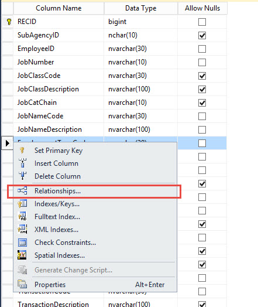258x307 pixels.
Task: Click the Spatial Indexes icon
Action: pyautogui.click(x=22, y=255)
